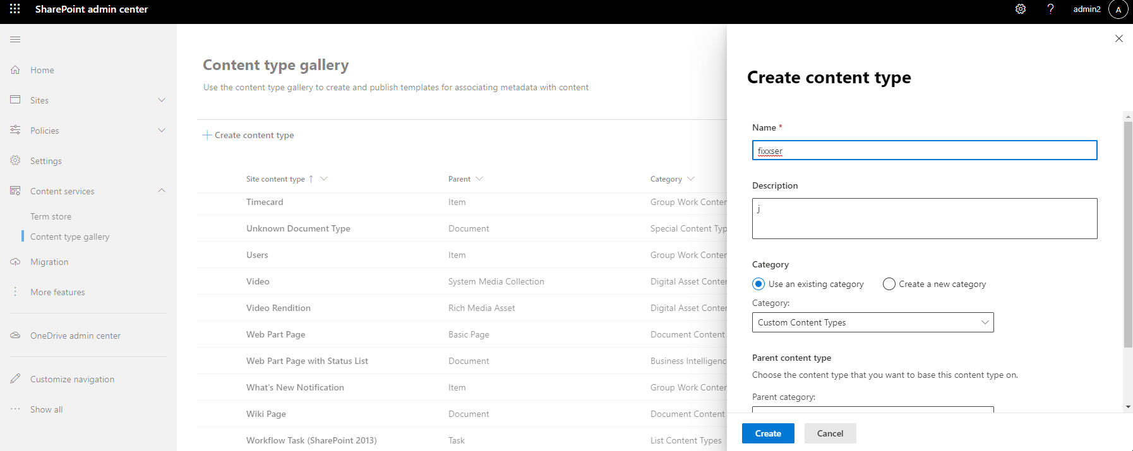Click the Description text area
This screenshot has height=451, width=1133.
[x=925, y=218]
